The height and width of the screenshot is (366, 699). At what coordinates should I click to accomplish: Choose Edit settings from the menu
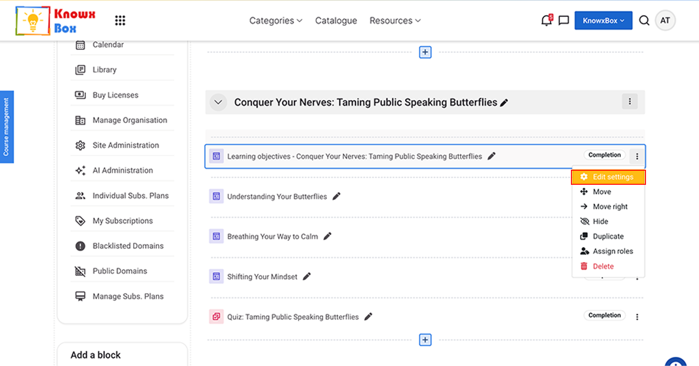[x=608, y=177]
